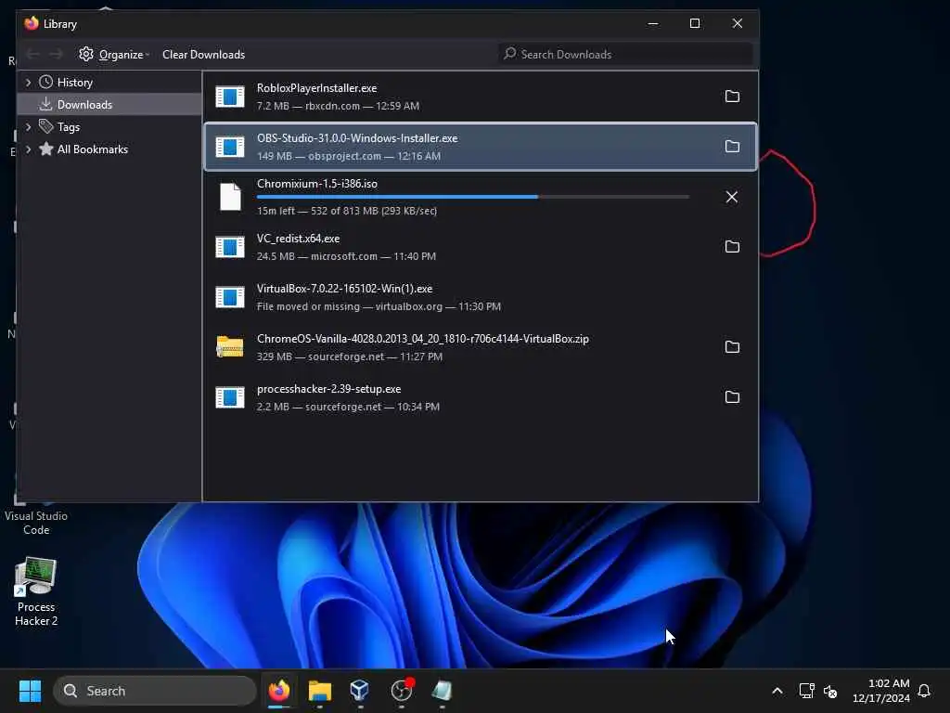Select processhacker-2.39-setup.exe file name
Image resolution: width=950 pixels, height=713 pixels.
pyautogui.click(x=329, y=389)
